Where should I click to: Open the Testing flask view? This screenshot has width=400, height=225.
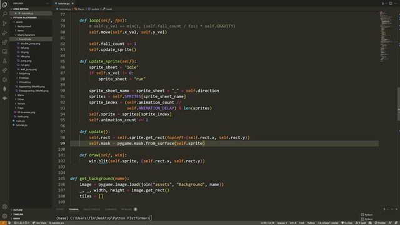pyautogui.click(x=4, y=61)
